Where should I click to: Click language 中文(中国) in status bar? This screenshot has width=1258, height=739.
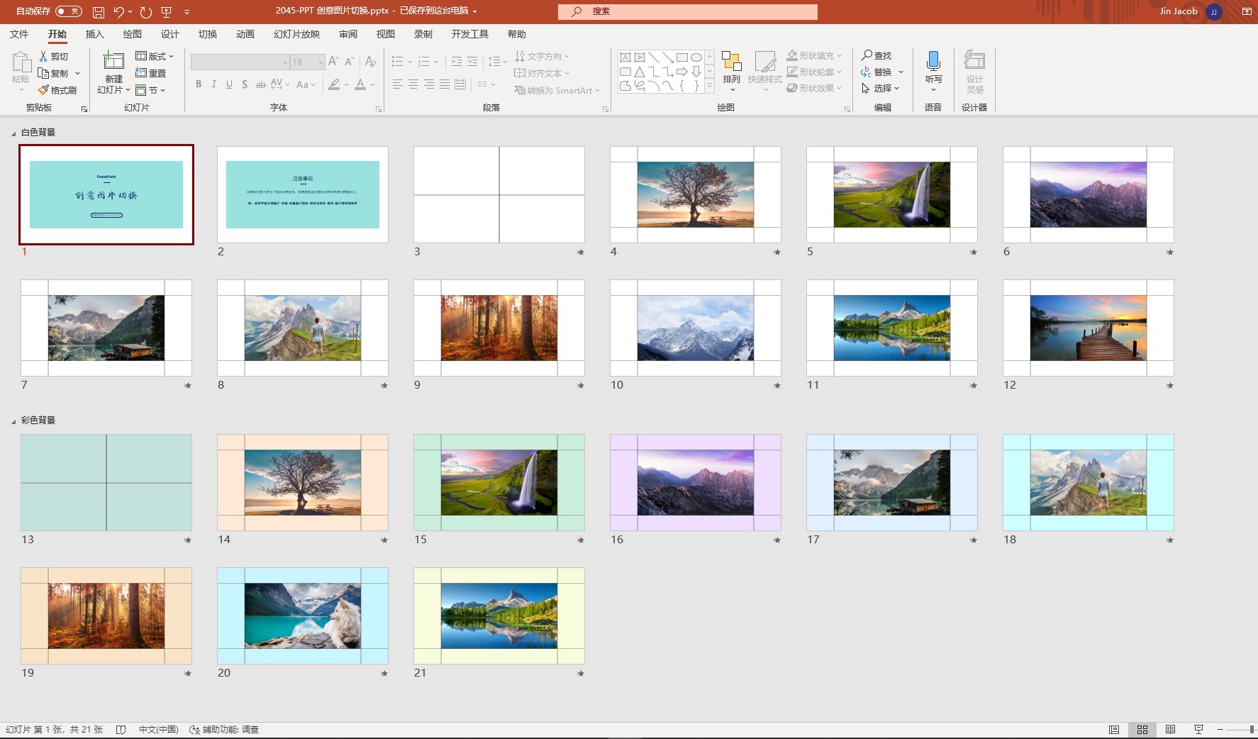click(x=158, y=729)
